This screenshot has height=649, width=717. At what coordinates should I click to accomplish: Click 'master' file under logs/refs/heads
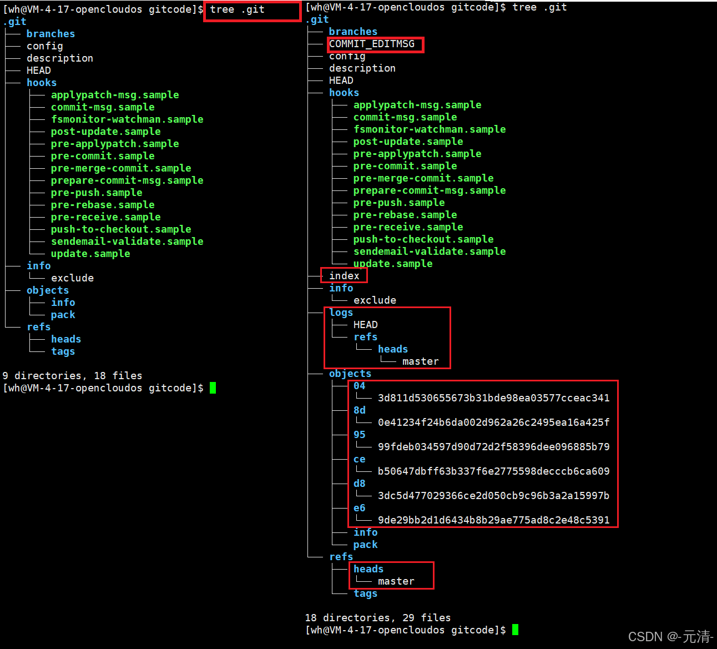420,361
